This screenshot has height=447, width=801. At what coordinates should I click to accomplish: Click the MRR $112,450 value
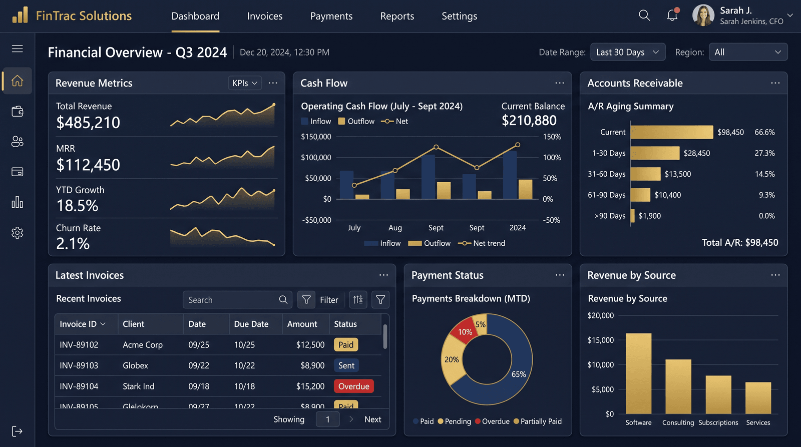88,165
